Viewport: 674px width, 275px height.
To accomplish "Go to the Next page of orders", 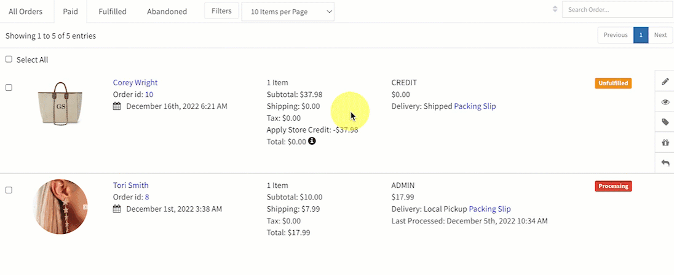I will pos(660,35).
